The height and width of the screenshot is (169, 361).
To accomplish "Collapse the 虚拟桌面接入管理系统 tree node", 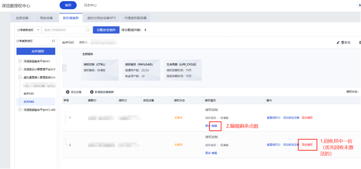I will point(20,77).
